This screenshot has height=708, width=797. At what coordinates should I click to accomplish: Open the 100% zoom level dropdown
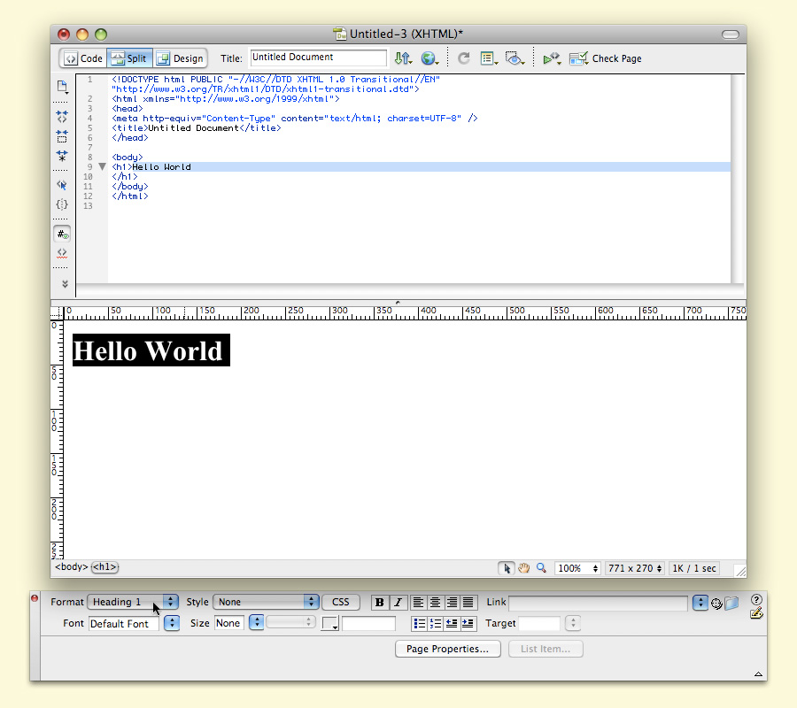pos(578,568)
